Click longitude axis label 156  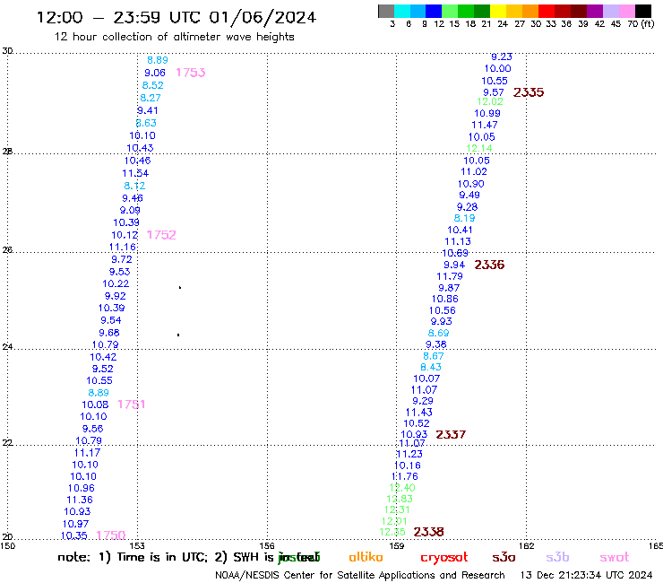click(x=267, y=545)
